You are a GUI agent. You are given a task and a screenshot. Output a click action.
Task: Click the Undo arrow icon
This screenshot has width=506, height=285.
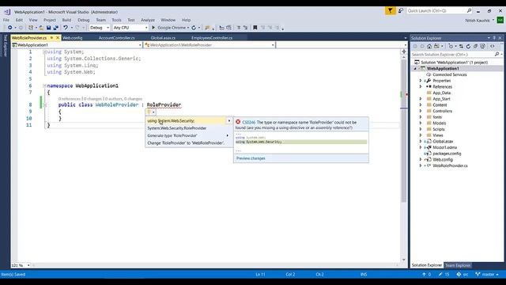click(x=66, y=28)
